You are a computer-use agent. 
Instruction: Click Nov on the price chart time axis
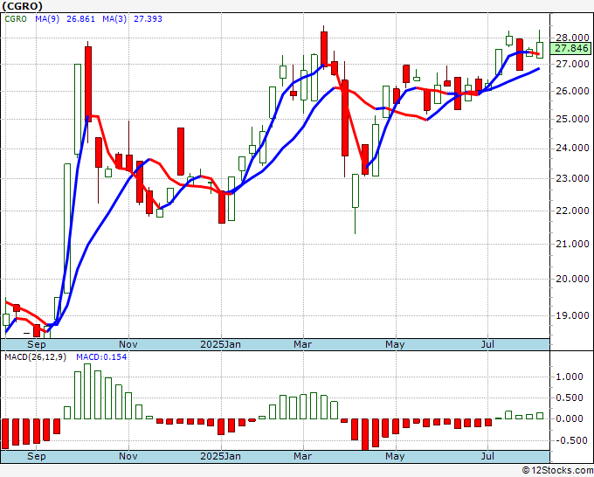pos(128,344)
